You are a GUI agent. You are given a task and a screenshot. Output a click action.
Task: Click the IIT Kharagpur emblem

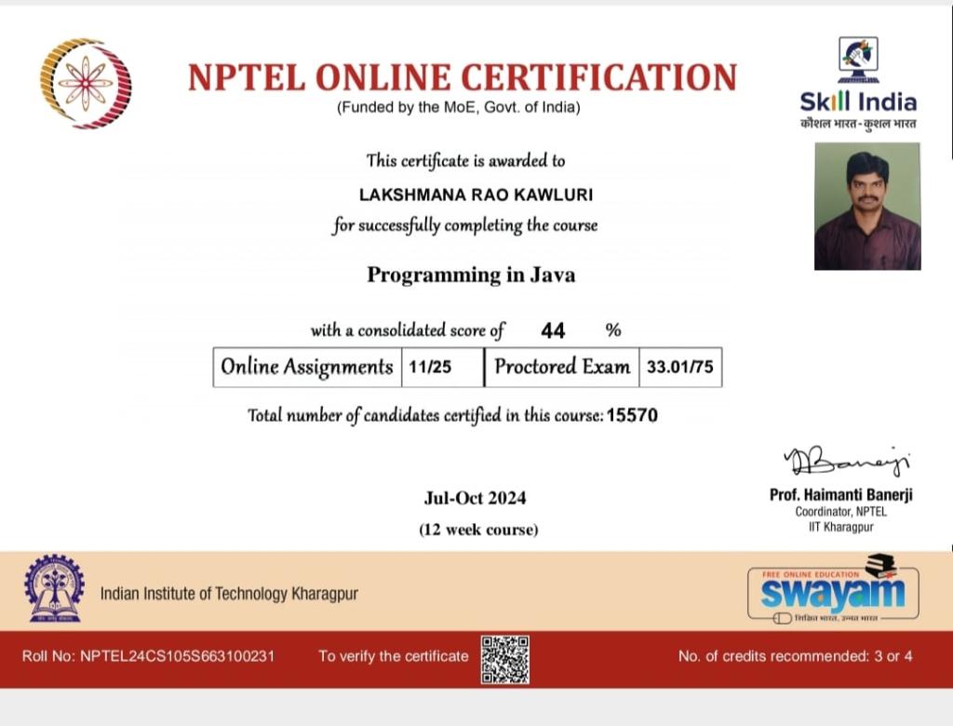tap(54, 589)
